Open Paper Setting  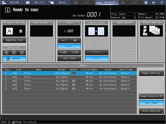click(x=151, y=73)
